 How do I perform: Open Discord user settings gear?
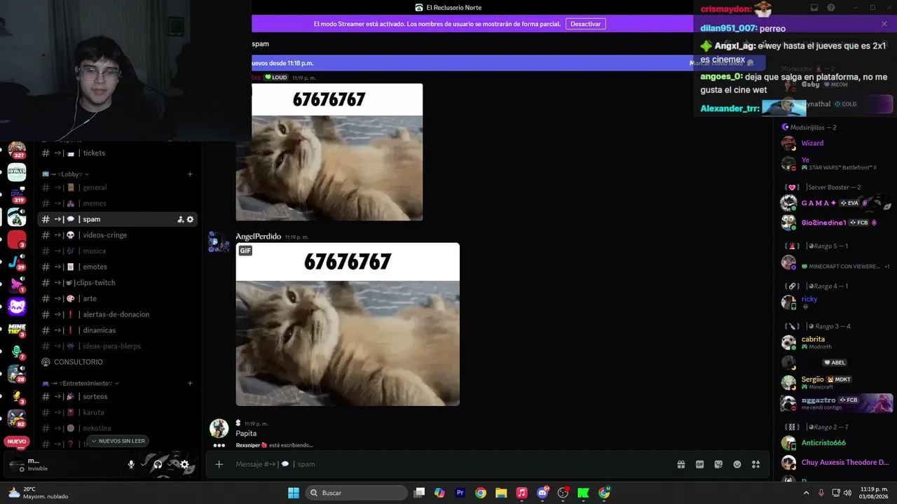point(184,464)
